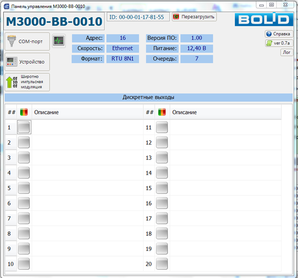Toggle discrete output 16
The width and height of the screenshot is (298, 278).
[162, 204]
